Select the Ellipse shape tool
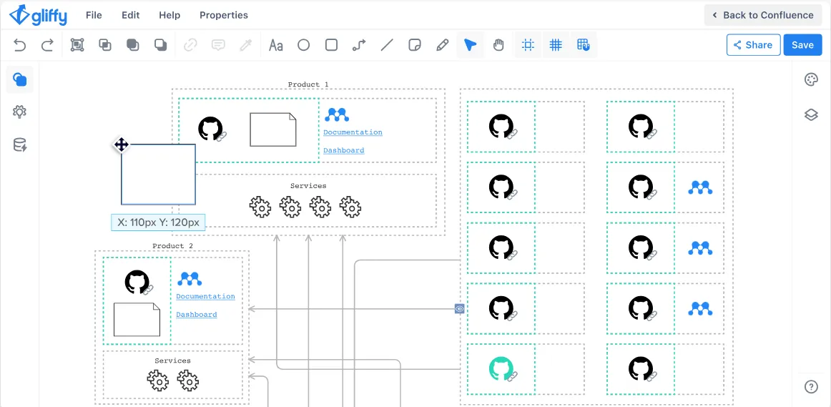 tap(303, 45)
